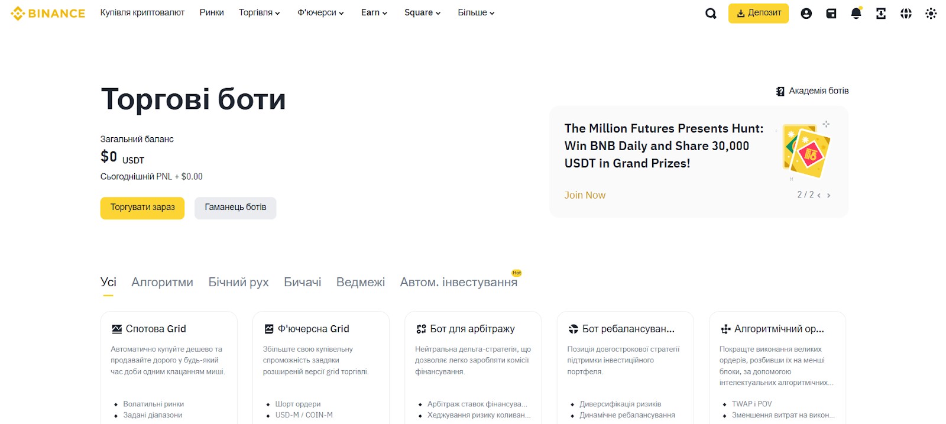
Task: Click the 2 / 2 banner page counter
Action: point(805,195)
